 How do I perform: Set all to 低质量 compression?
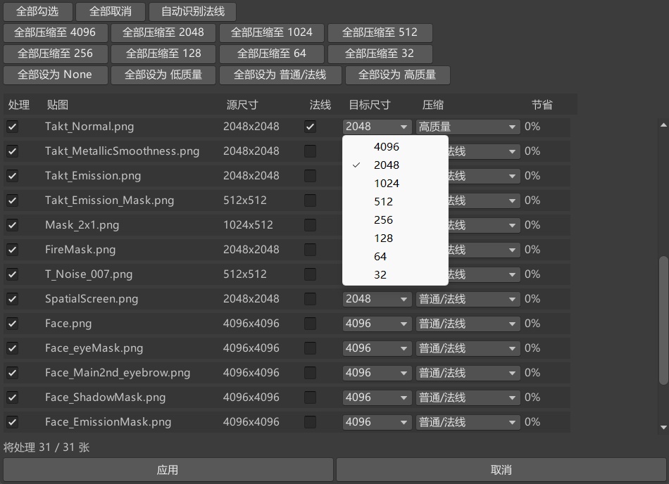(x=163, y=75)
